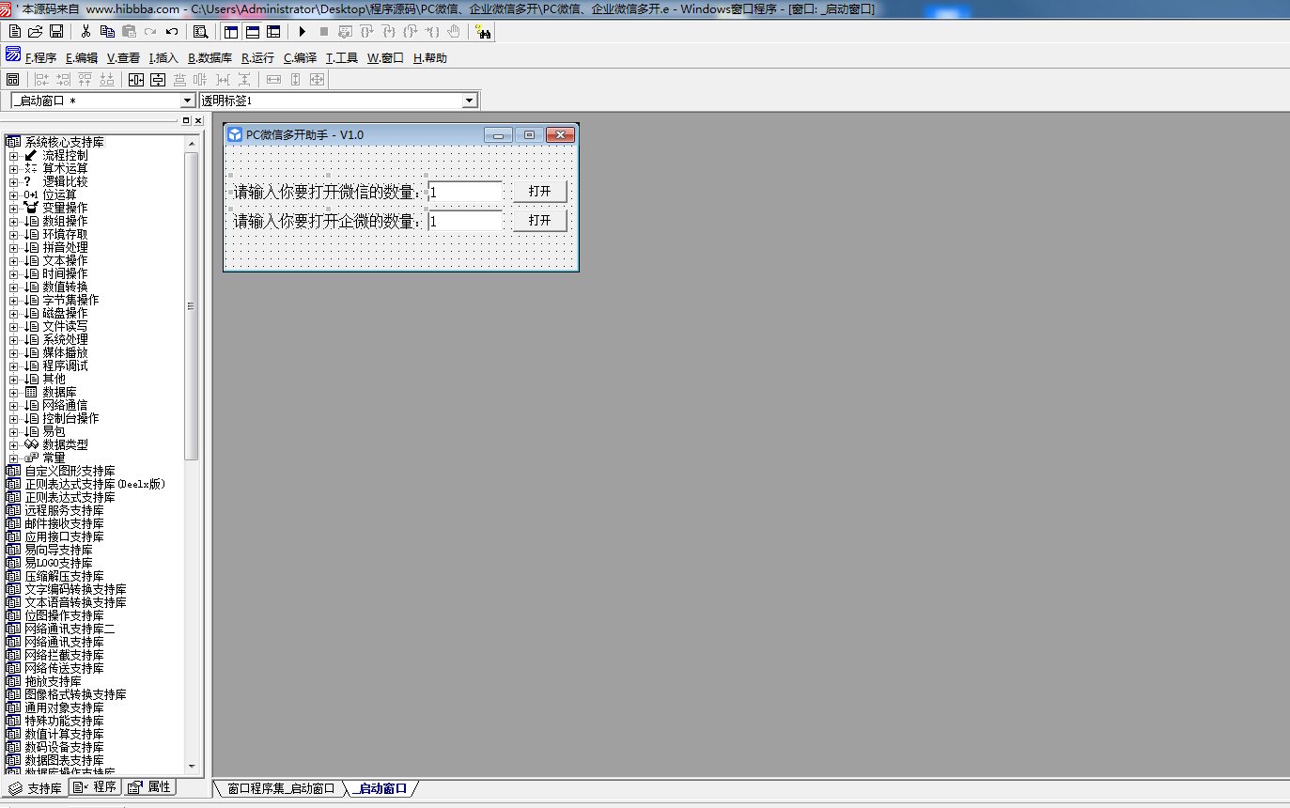Open the H.帮助 menu

tap(430, 58)
